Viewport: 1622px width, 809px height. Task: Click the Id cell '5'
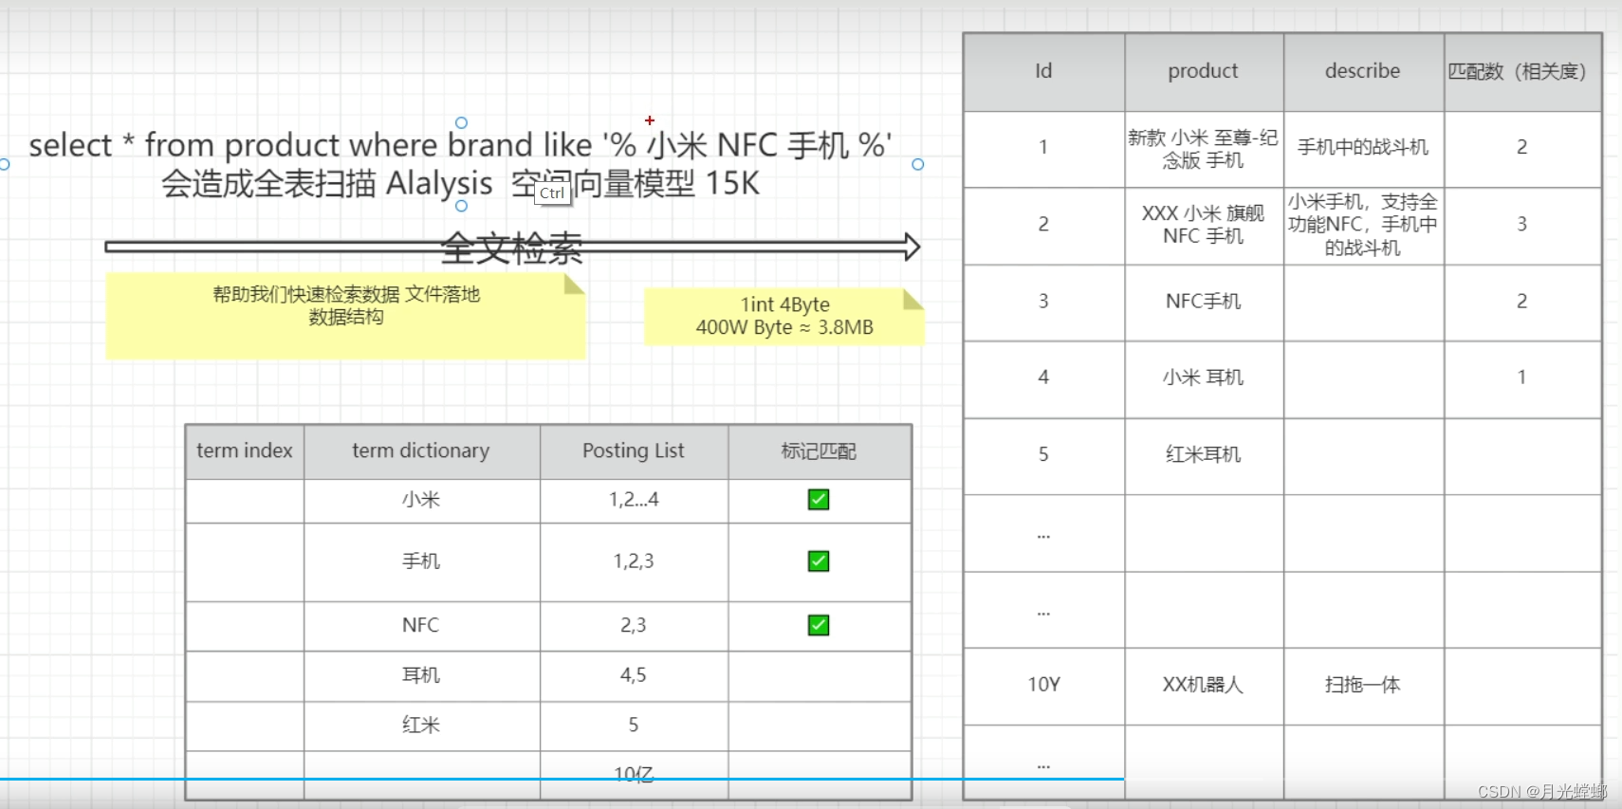(x=1043, y=455)
